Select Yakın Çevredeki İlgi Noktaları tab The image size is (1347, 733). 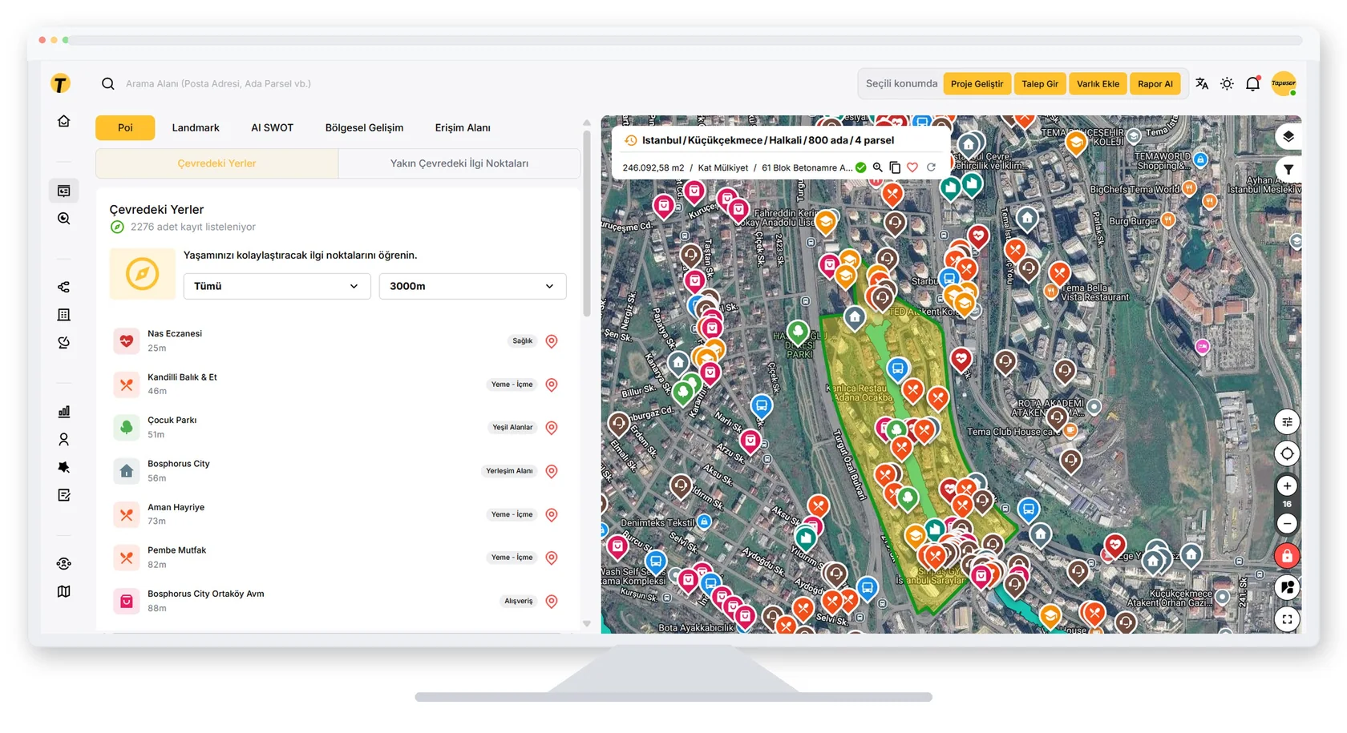(459, 163)
